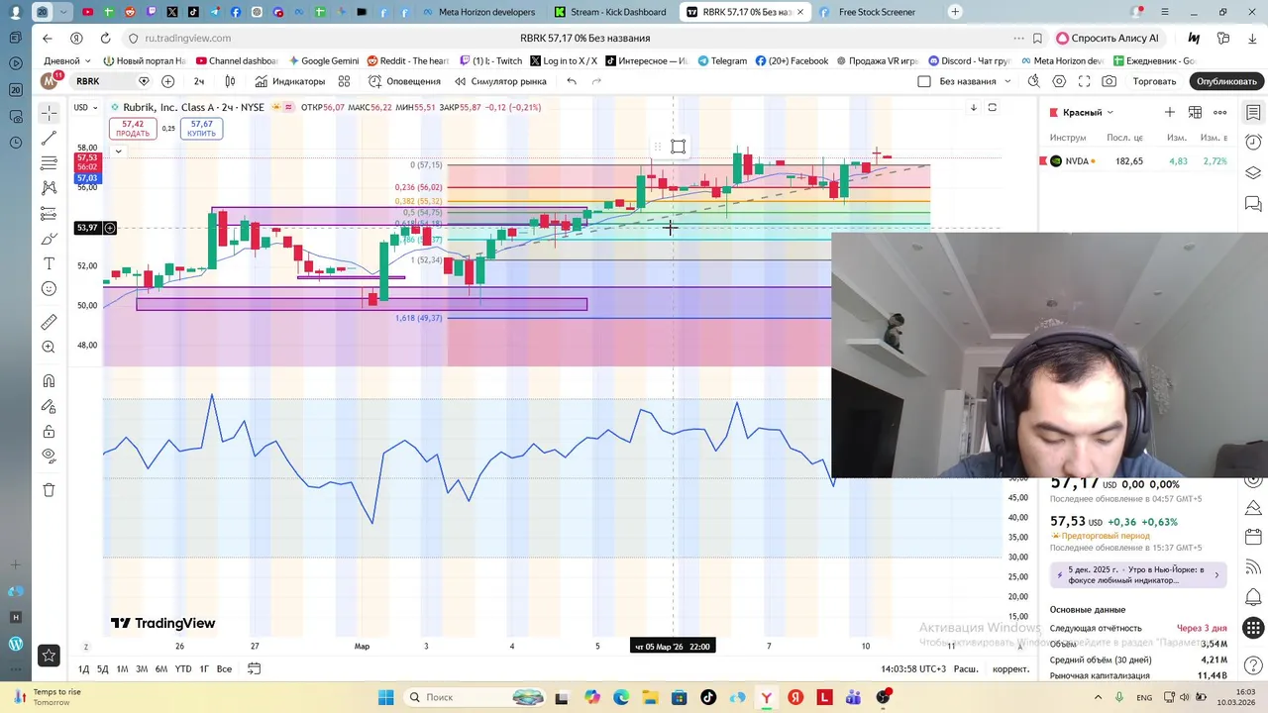Click КУПИТЬ 57,67 buy button
The width and height of the screenshot is (1268, 713).
[201, 129]
